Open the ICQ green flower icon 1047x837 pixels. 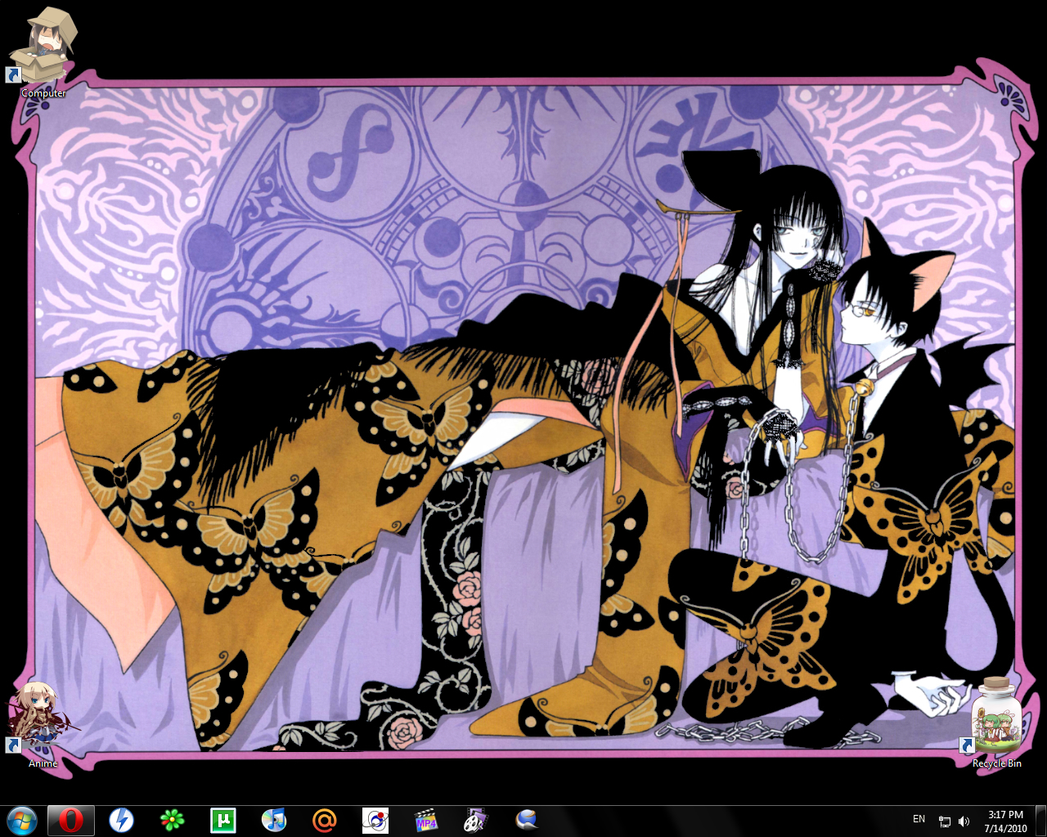[173, 820]
